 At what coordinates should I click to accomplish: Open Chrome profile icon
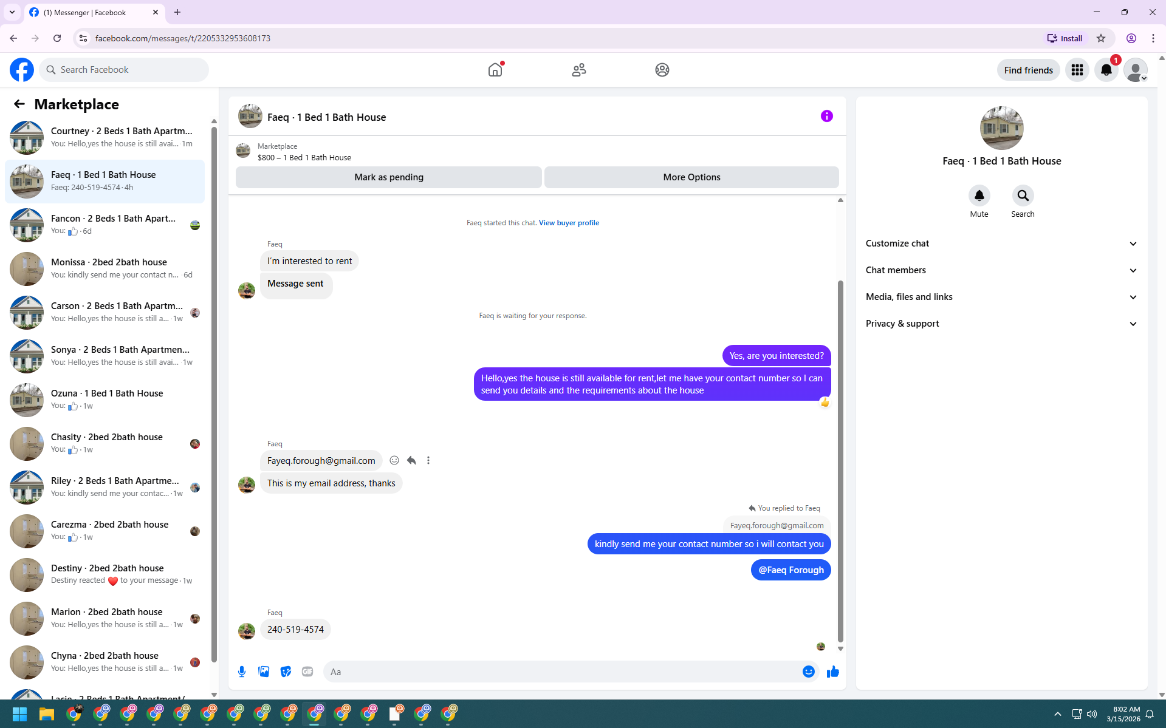(x=1131, y=38)
